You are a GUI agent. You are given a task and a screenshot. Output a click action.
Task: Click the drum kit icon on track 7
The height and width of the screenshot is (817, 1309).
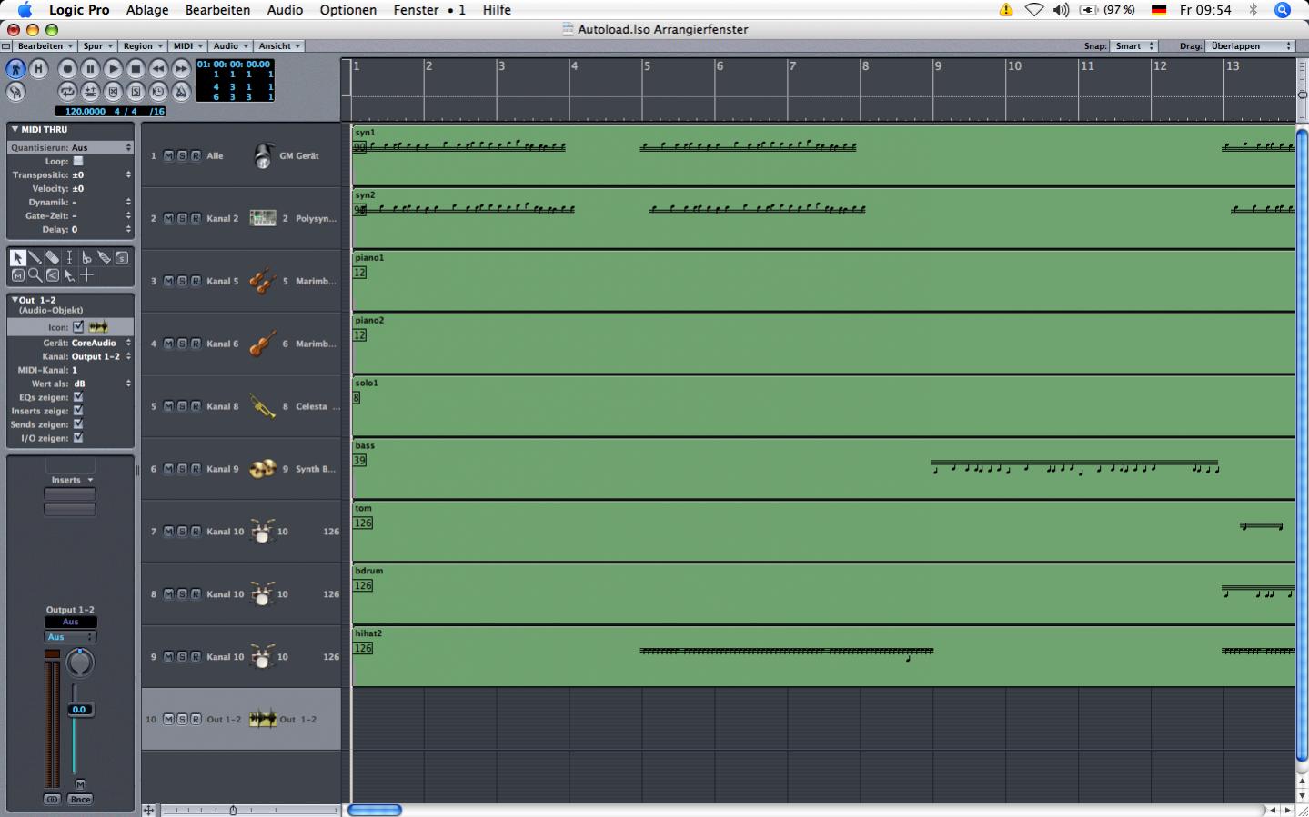pos(263,532)
